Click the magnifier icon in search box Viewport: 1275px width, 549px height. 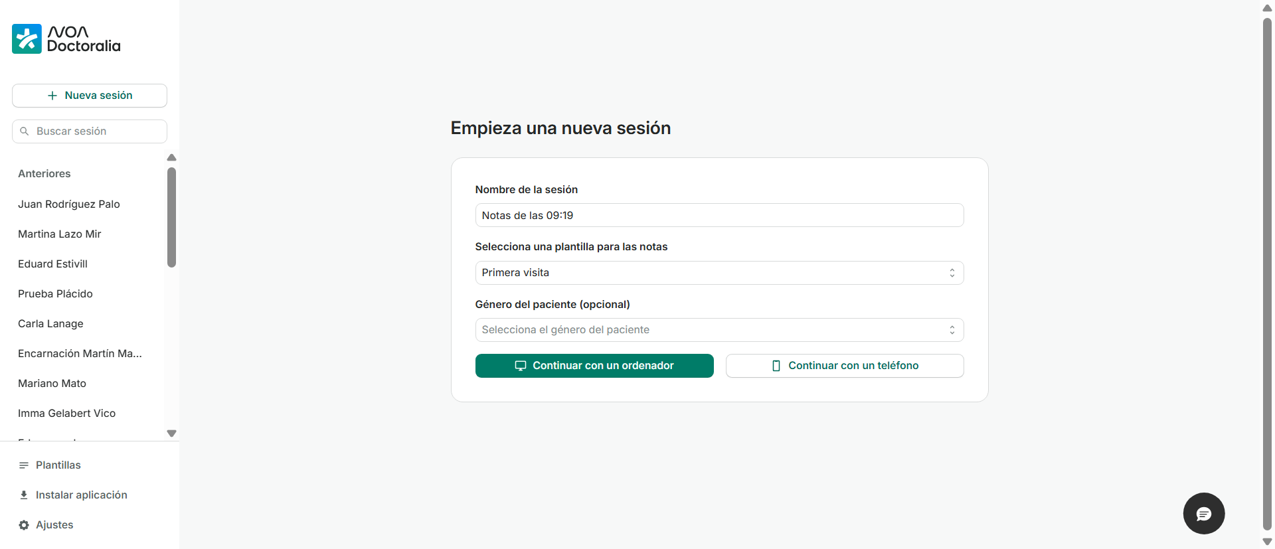(x=25, y=131)
